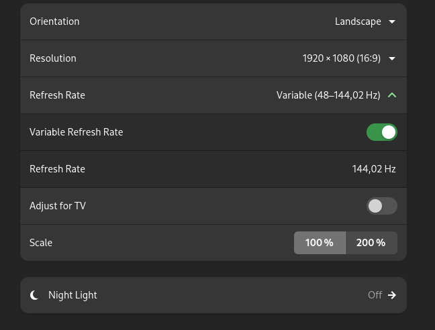Enable the Adjust for TV switch
The height and width of the screenshot is (330, 435).
click(382, 206)
